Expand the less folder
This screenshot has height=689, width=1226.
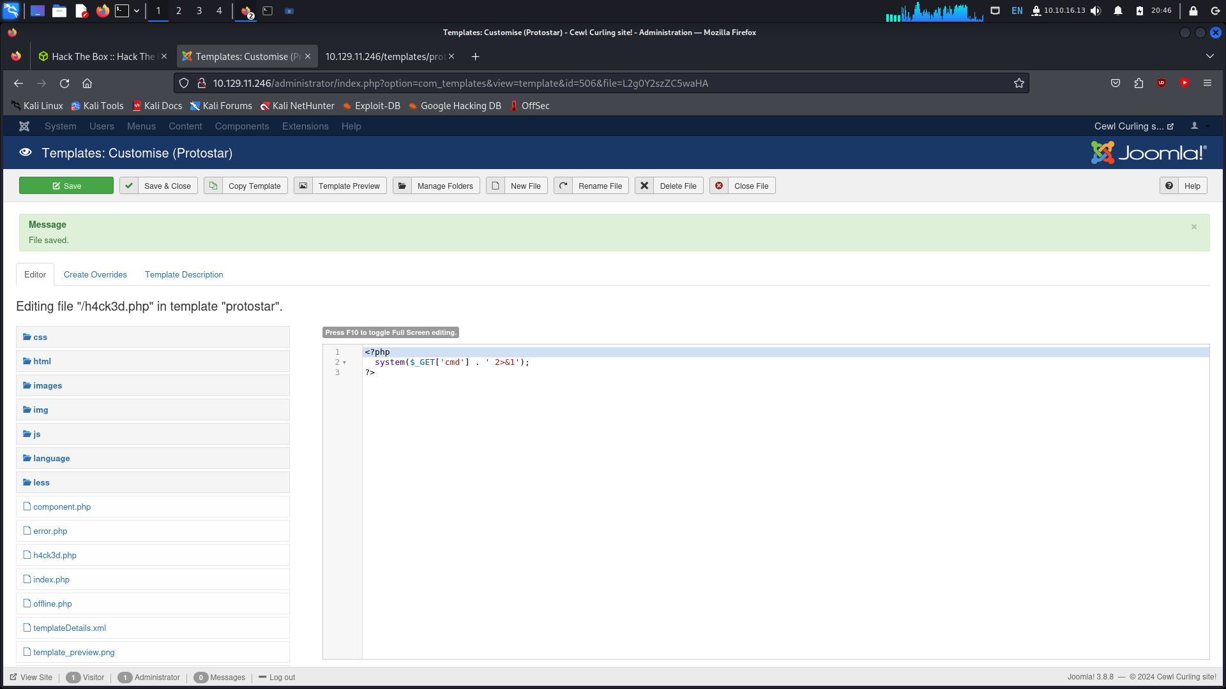pos(153,483)
